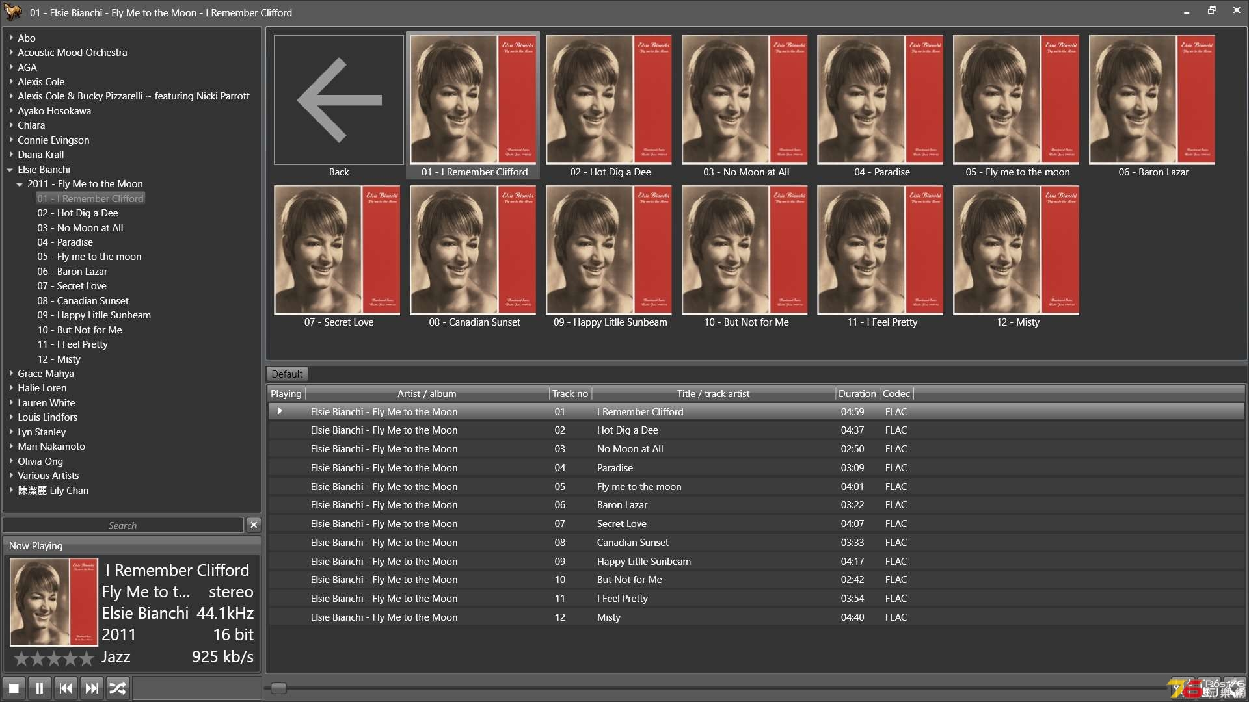The image size is (1249, 702).
Task: Select tree item 10 - But Not for Me
Action: [79, 330]
